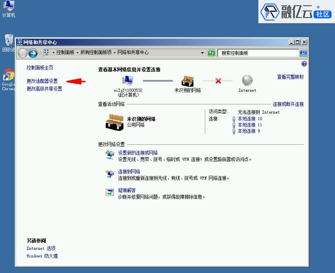This screenshot has height=273, width=335.
Task: Click the computer icon in the network map
Action: (127, 81)
